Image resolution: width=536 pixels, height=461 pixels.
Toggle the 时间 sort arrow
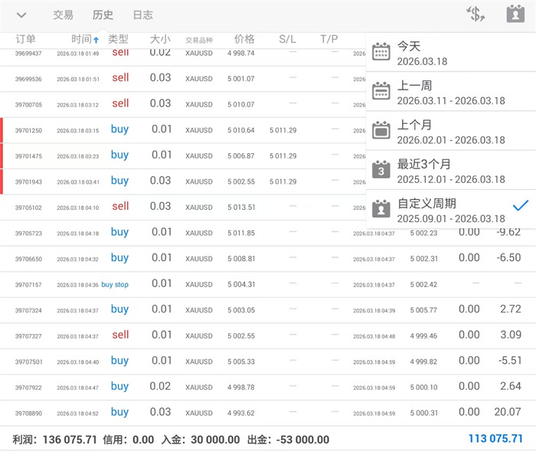pos(96,40)
